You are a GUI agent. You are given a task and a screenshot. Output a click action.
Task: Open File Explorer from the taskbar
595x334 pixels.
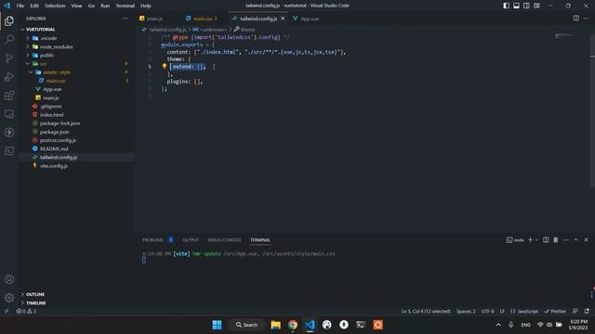[275, 325]
